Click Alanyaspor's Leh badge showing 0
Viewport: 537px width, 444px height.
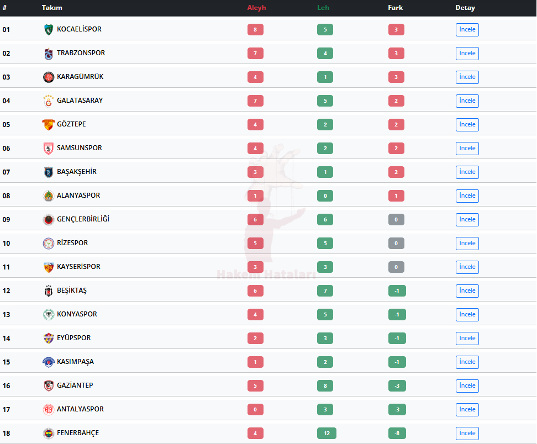pos(325,196)
